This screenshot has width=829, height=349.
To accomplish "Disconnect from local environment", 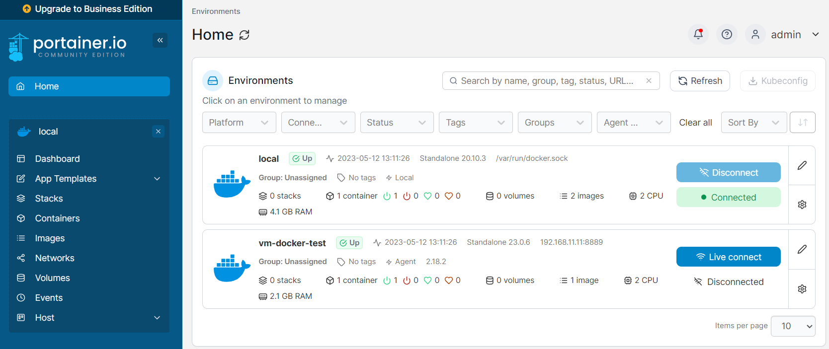I will point(728,172).
